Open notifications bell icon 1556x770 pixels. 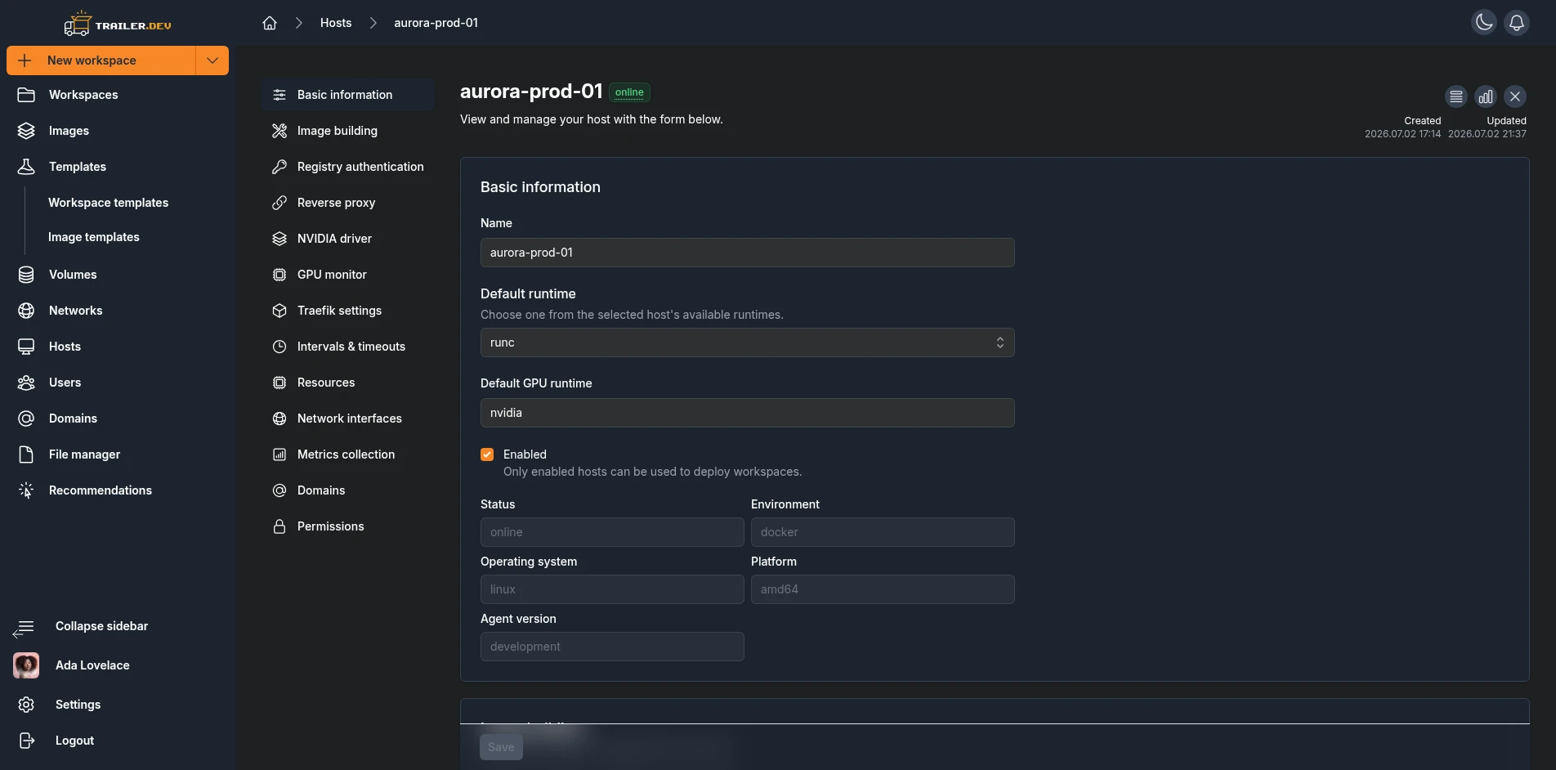(x=1517, y=23)
